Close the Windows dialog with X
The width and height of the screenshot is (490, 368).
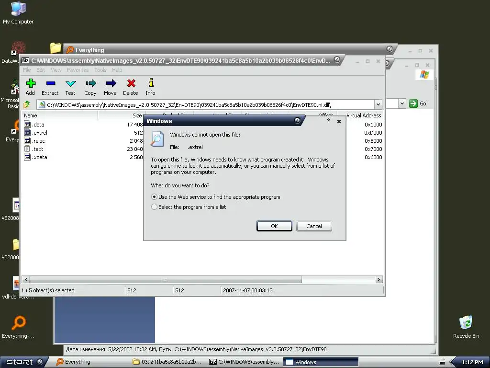point(339,121)
